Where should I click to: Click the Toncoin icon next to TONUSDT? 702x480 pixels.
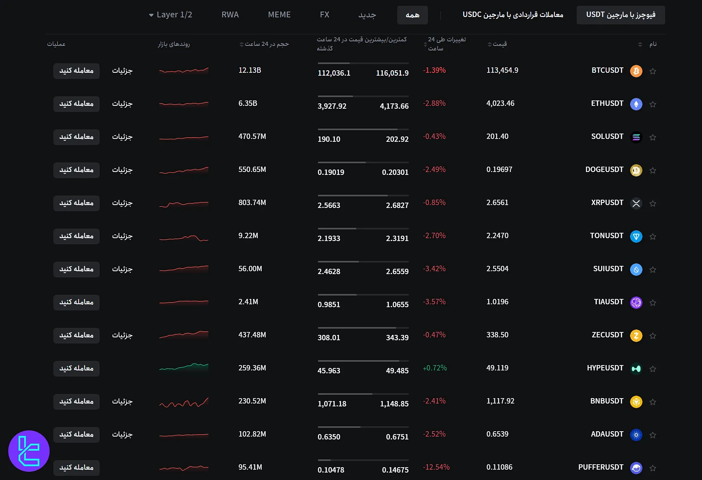(636, 236)
